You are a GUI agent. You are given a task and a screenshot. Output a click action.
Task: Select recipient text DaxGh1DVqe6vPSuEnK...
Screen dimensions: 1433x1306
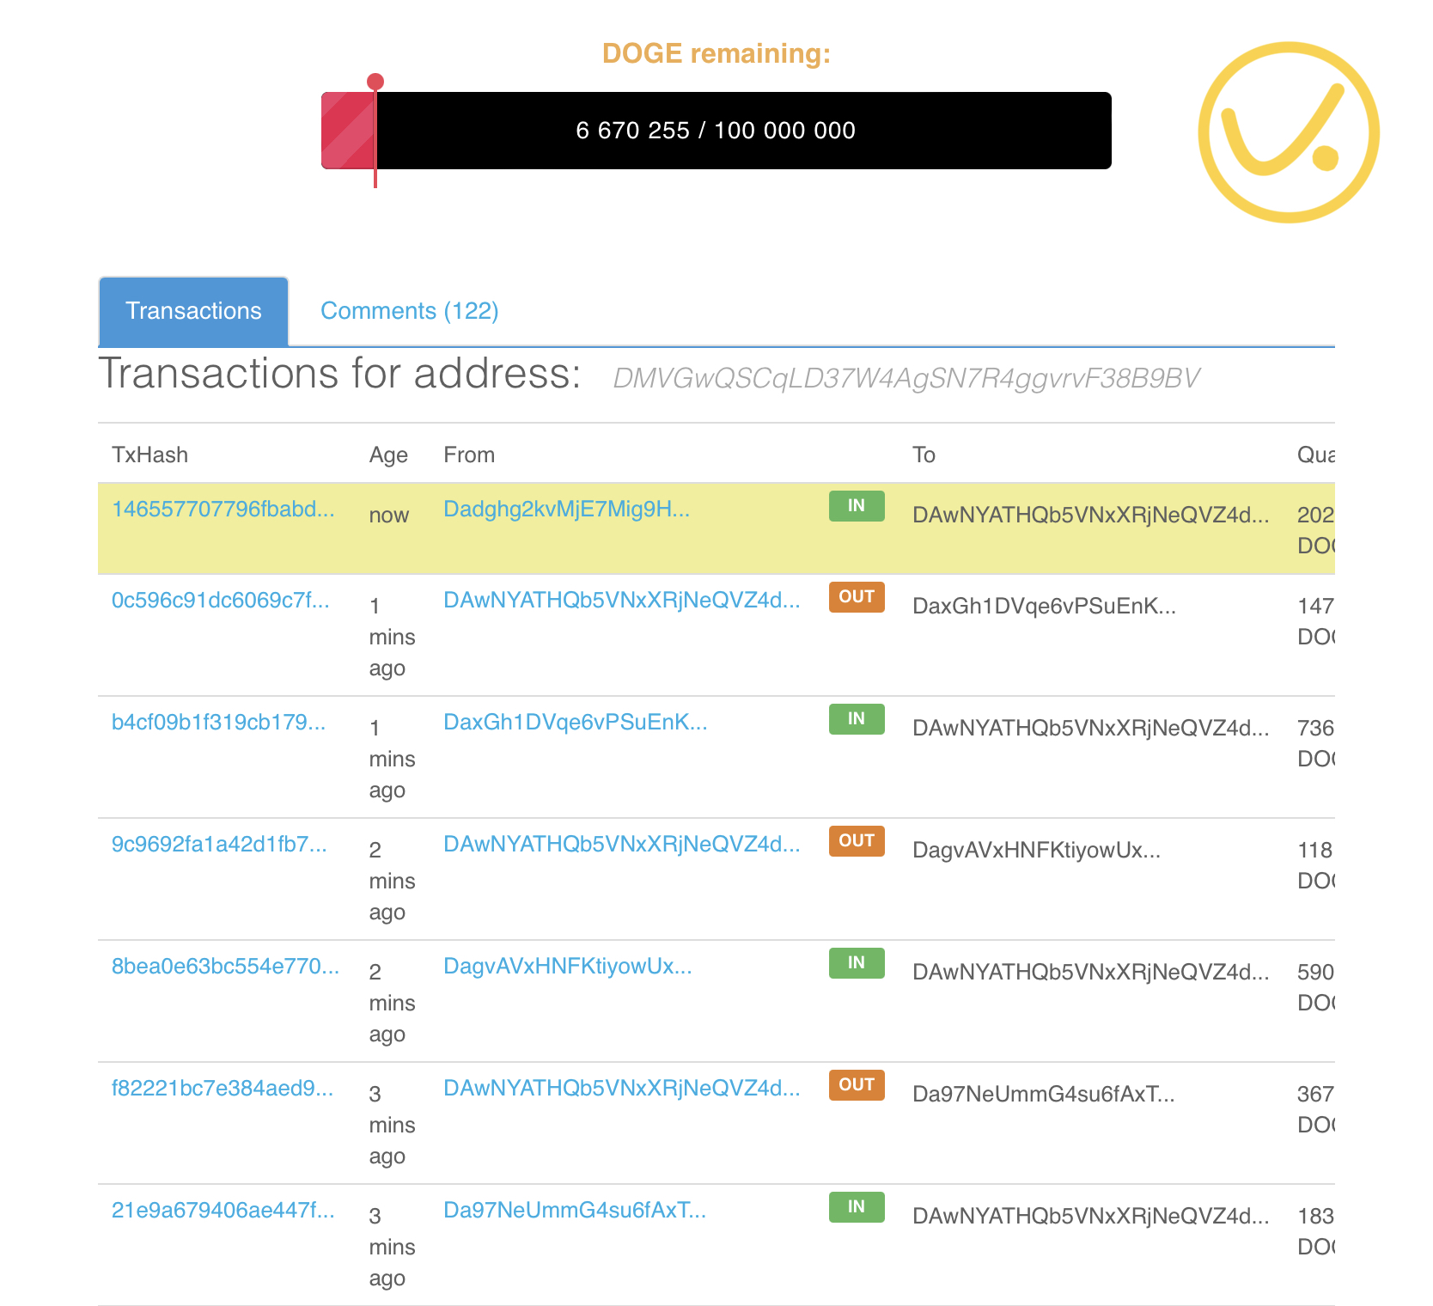(x=1044, y=606)
